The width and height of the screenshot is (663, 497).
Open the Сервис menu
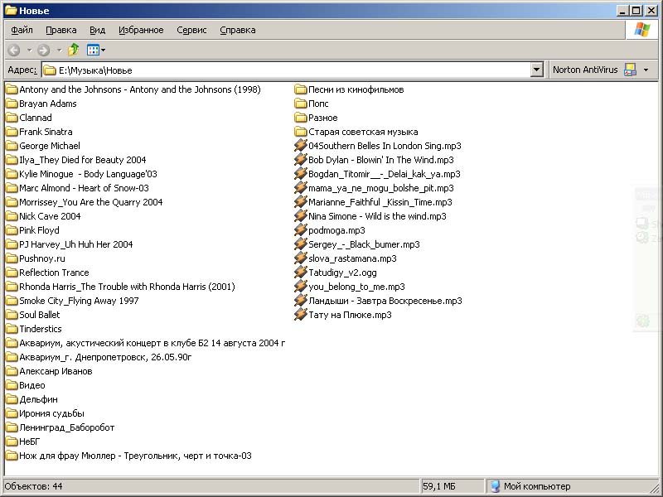tap(191, 30)
